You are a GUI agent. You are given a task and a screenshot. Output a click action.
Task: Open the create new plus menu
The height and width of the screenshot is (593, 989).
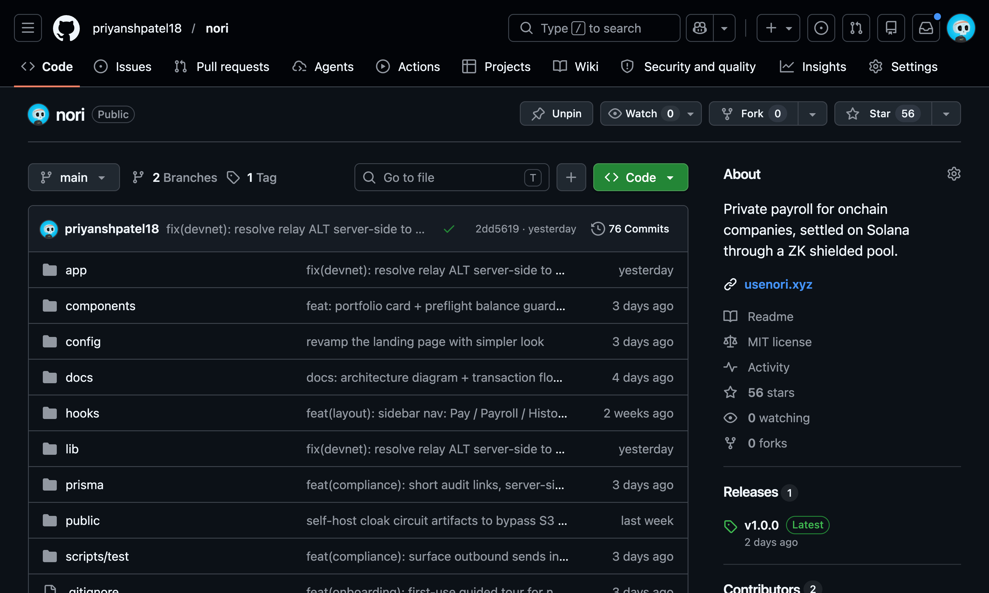pyautogui.click(x=778, y=28)
